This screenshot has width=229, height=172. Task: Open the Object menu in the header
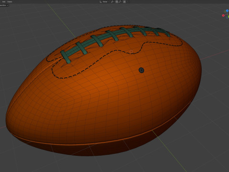(x=10, y=2)
